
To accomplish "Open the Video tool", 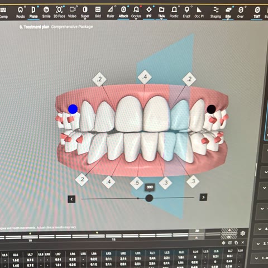I will tap(72, 12).
